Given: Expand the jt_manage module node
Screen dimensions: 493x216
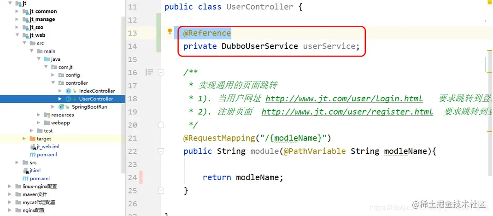Looking at the screenshot, I should [x=17, y=19].
